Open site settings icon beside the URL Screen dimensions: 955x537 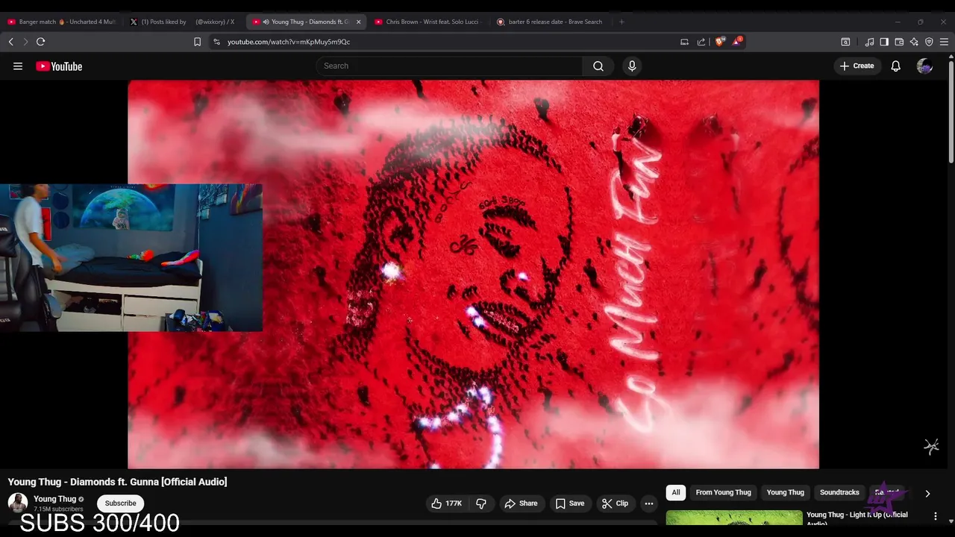click(216, 42)
